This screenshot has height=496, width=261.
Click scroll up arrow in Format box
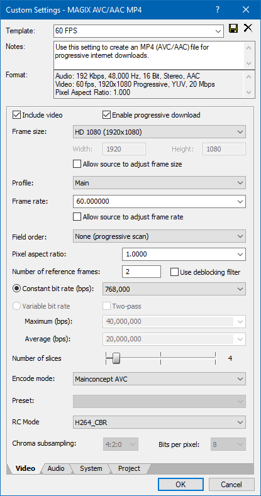click(249, 77)
